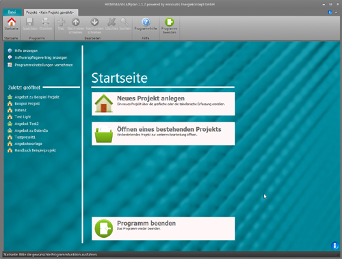Screen dimensions: 342x259
Task: Click the Nach oben schieben arrow icon
Action: coord(76,22)
